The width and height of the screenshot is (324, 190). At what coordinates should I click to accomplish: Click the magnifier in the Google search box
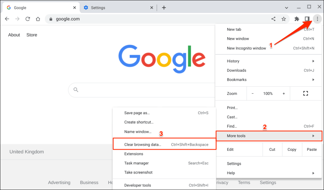click(76, 90)
